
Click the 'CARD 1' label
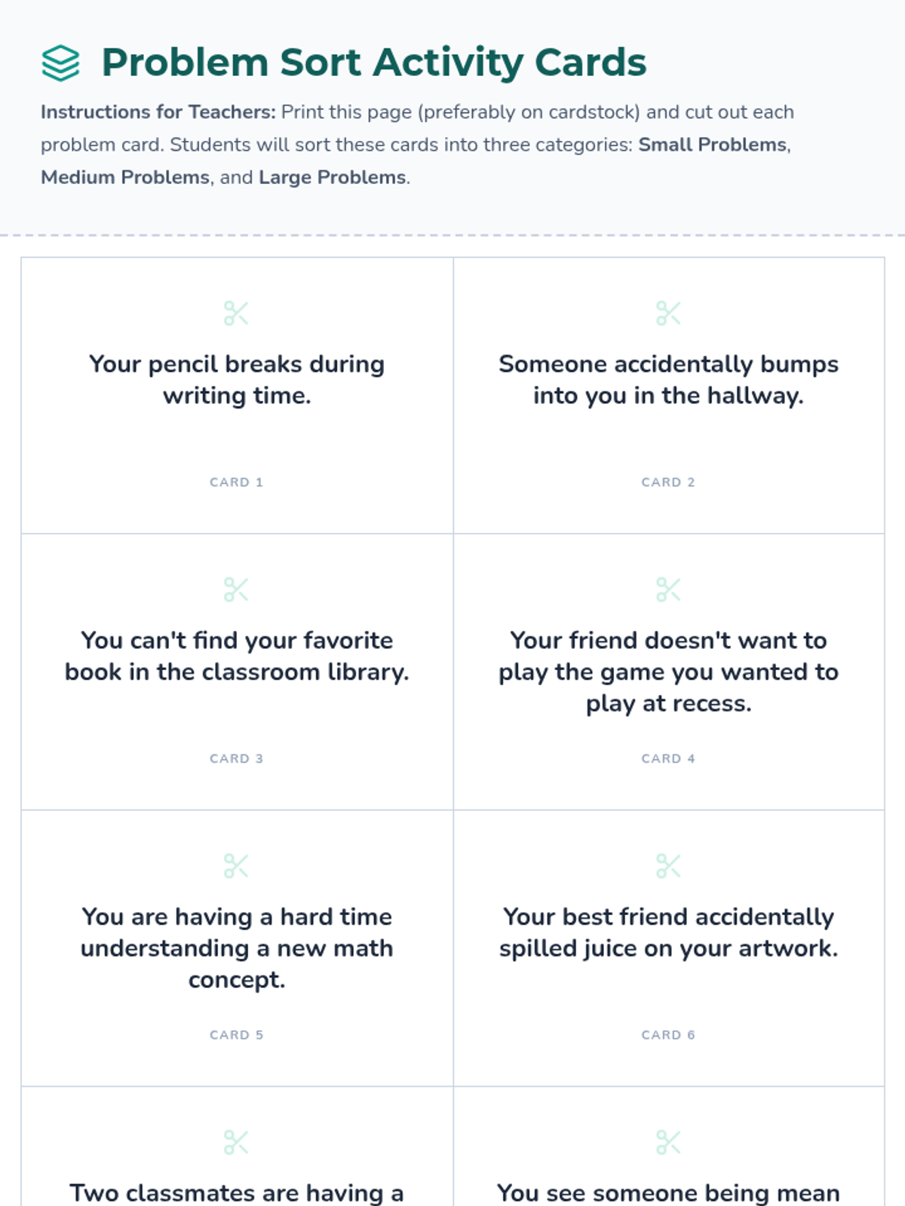[x=237, y=482]
